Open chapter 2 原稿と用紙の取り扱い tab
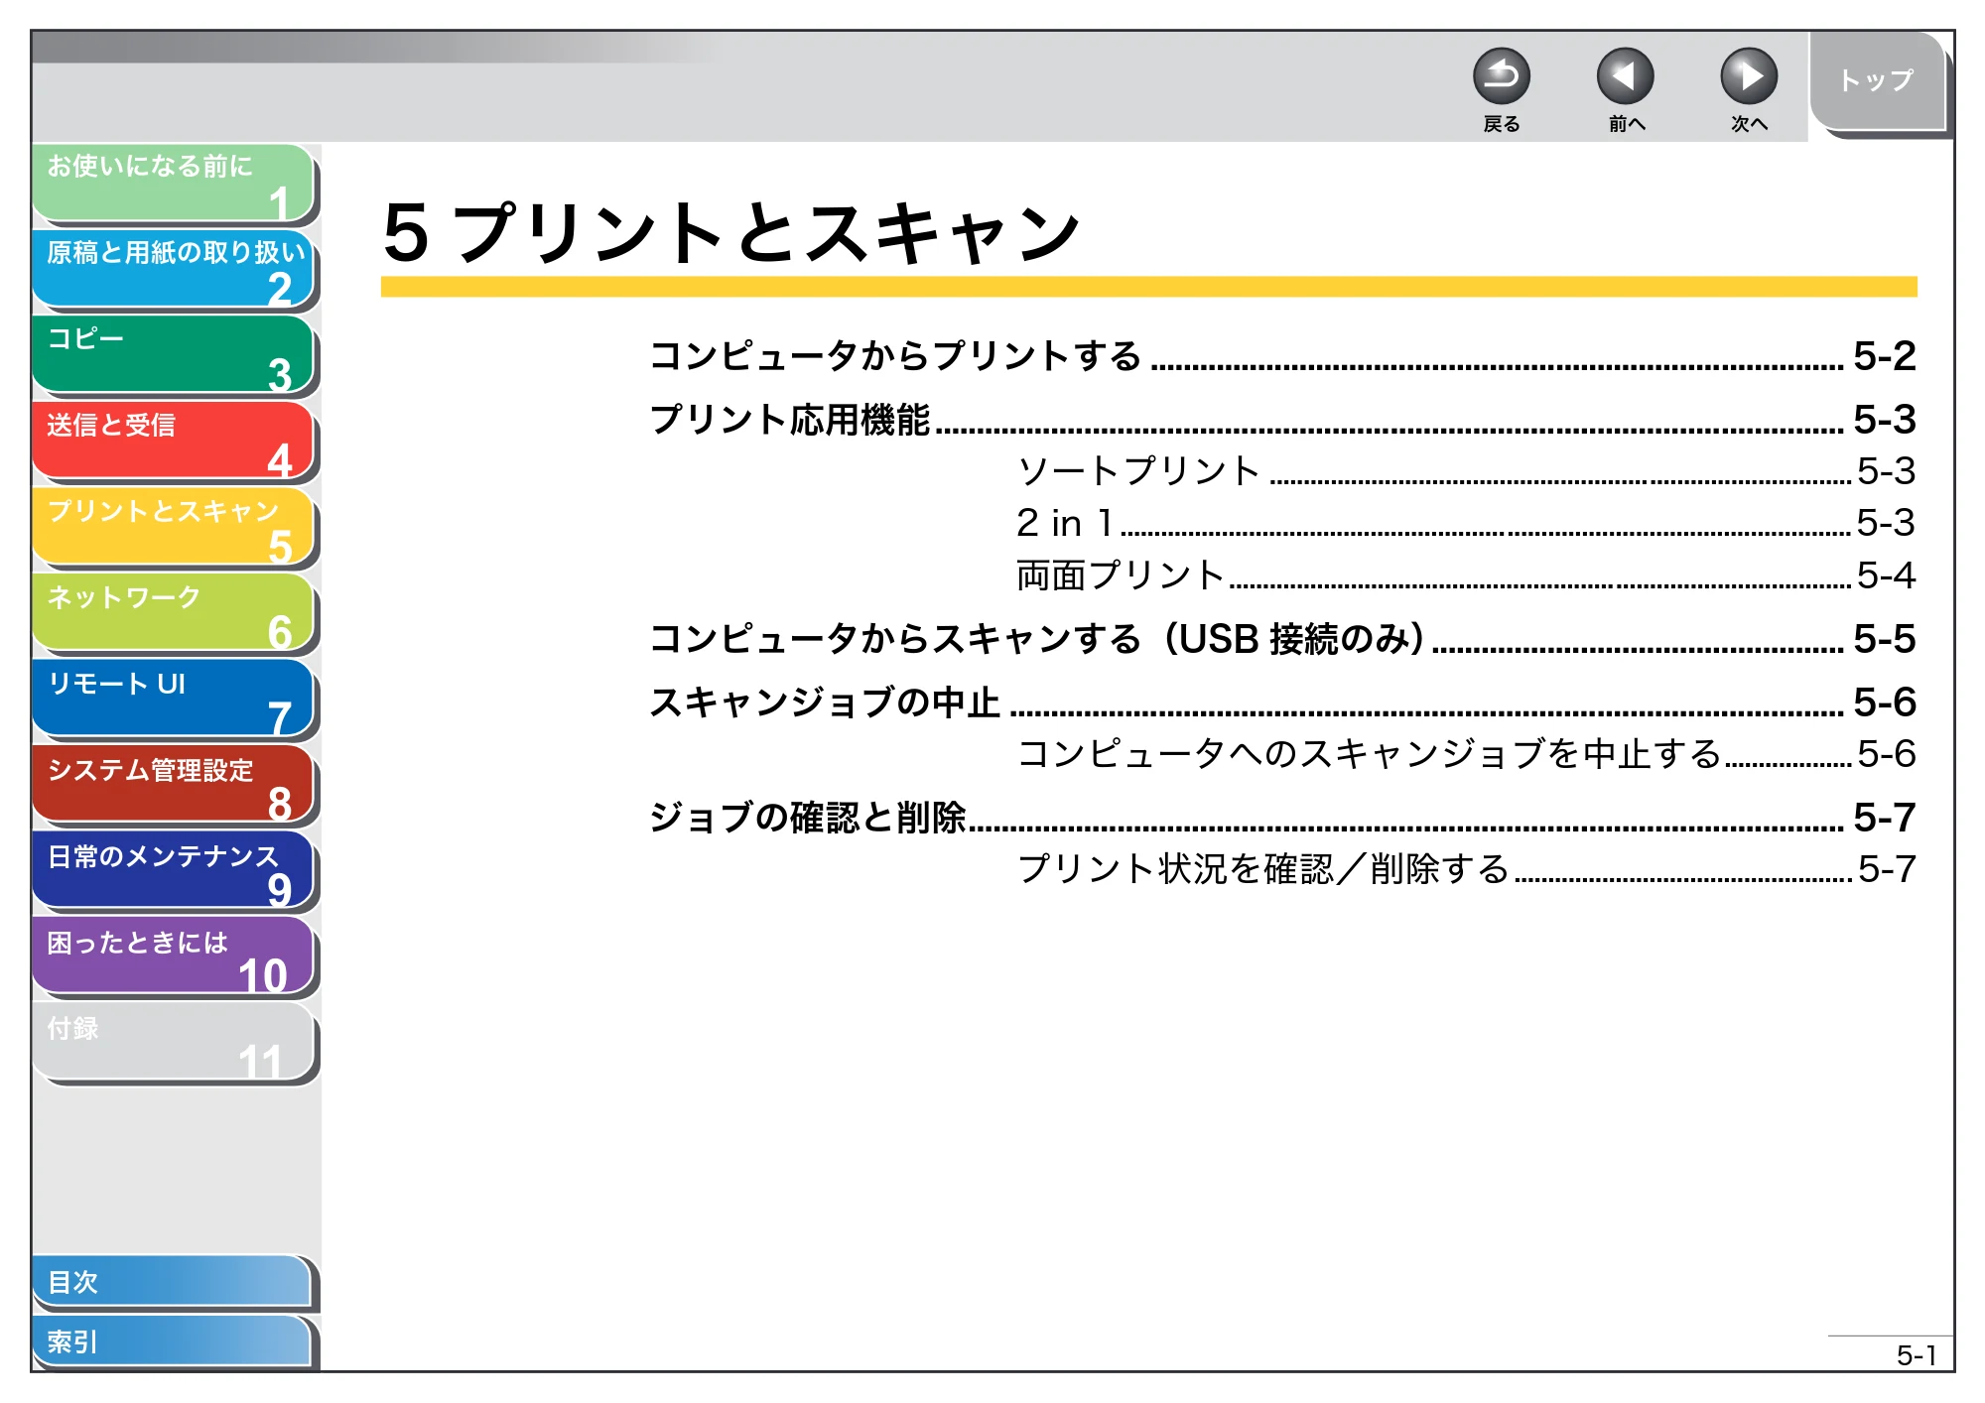This screenshot has width=1985, height=1403. (x=174, y=269)
